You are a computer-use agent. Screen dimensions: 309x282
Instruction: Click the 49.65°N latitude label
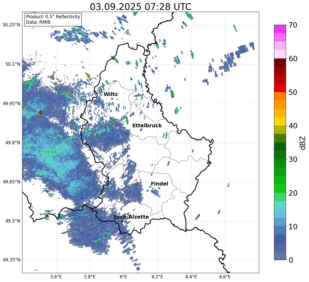click(x=11, y=182)
